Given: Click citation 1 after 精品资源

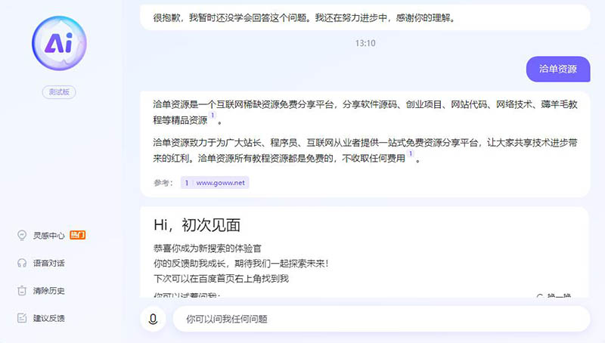Looking at the screenshot, I should [x=213, y=116].
